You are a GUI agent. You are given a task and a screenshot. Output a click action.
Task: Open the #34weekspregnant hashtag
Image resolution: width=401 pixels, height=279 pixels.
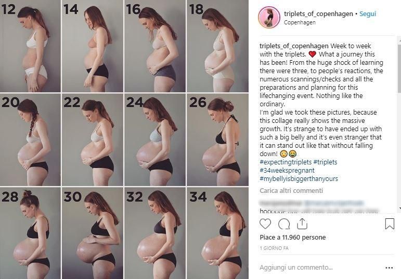click(287, 171)
